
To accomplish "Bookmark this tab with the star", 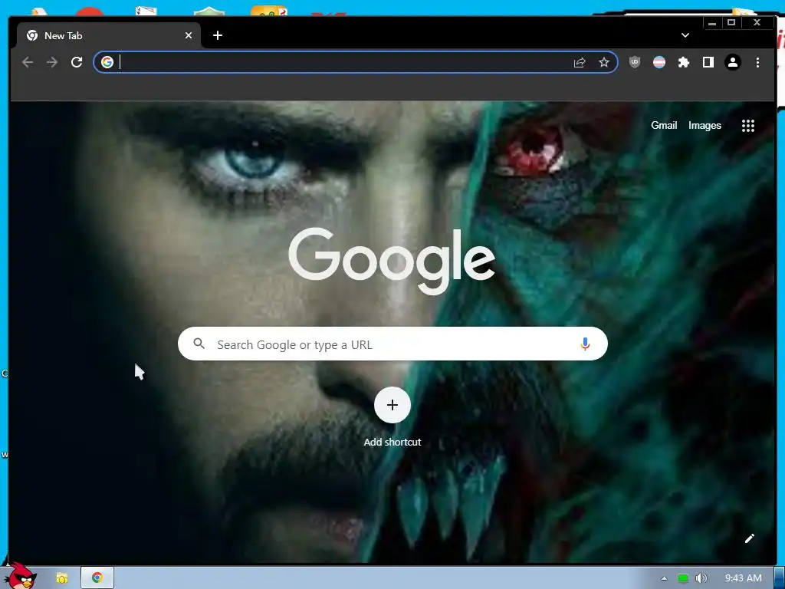I will (x=604, y=62).
